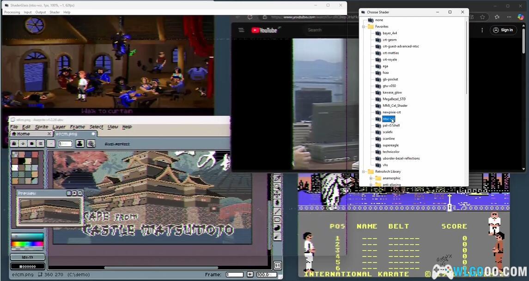Select the eyedropper tool in Aseprite
Viewport: 529px width, 281px height.
(278, 178)
